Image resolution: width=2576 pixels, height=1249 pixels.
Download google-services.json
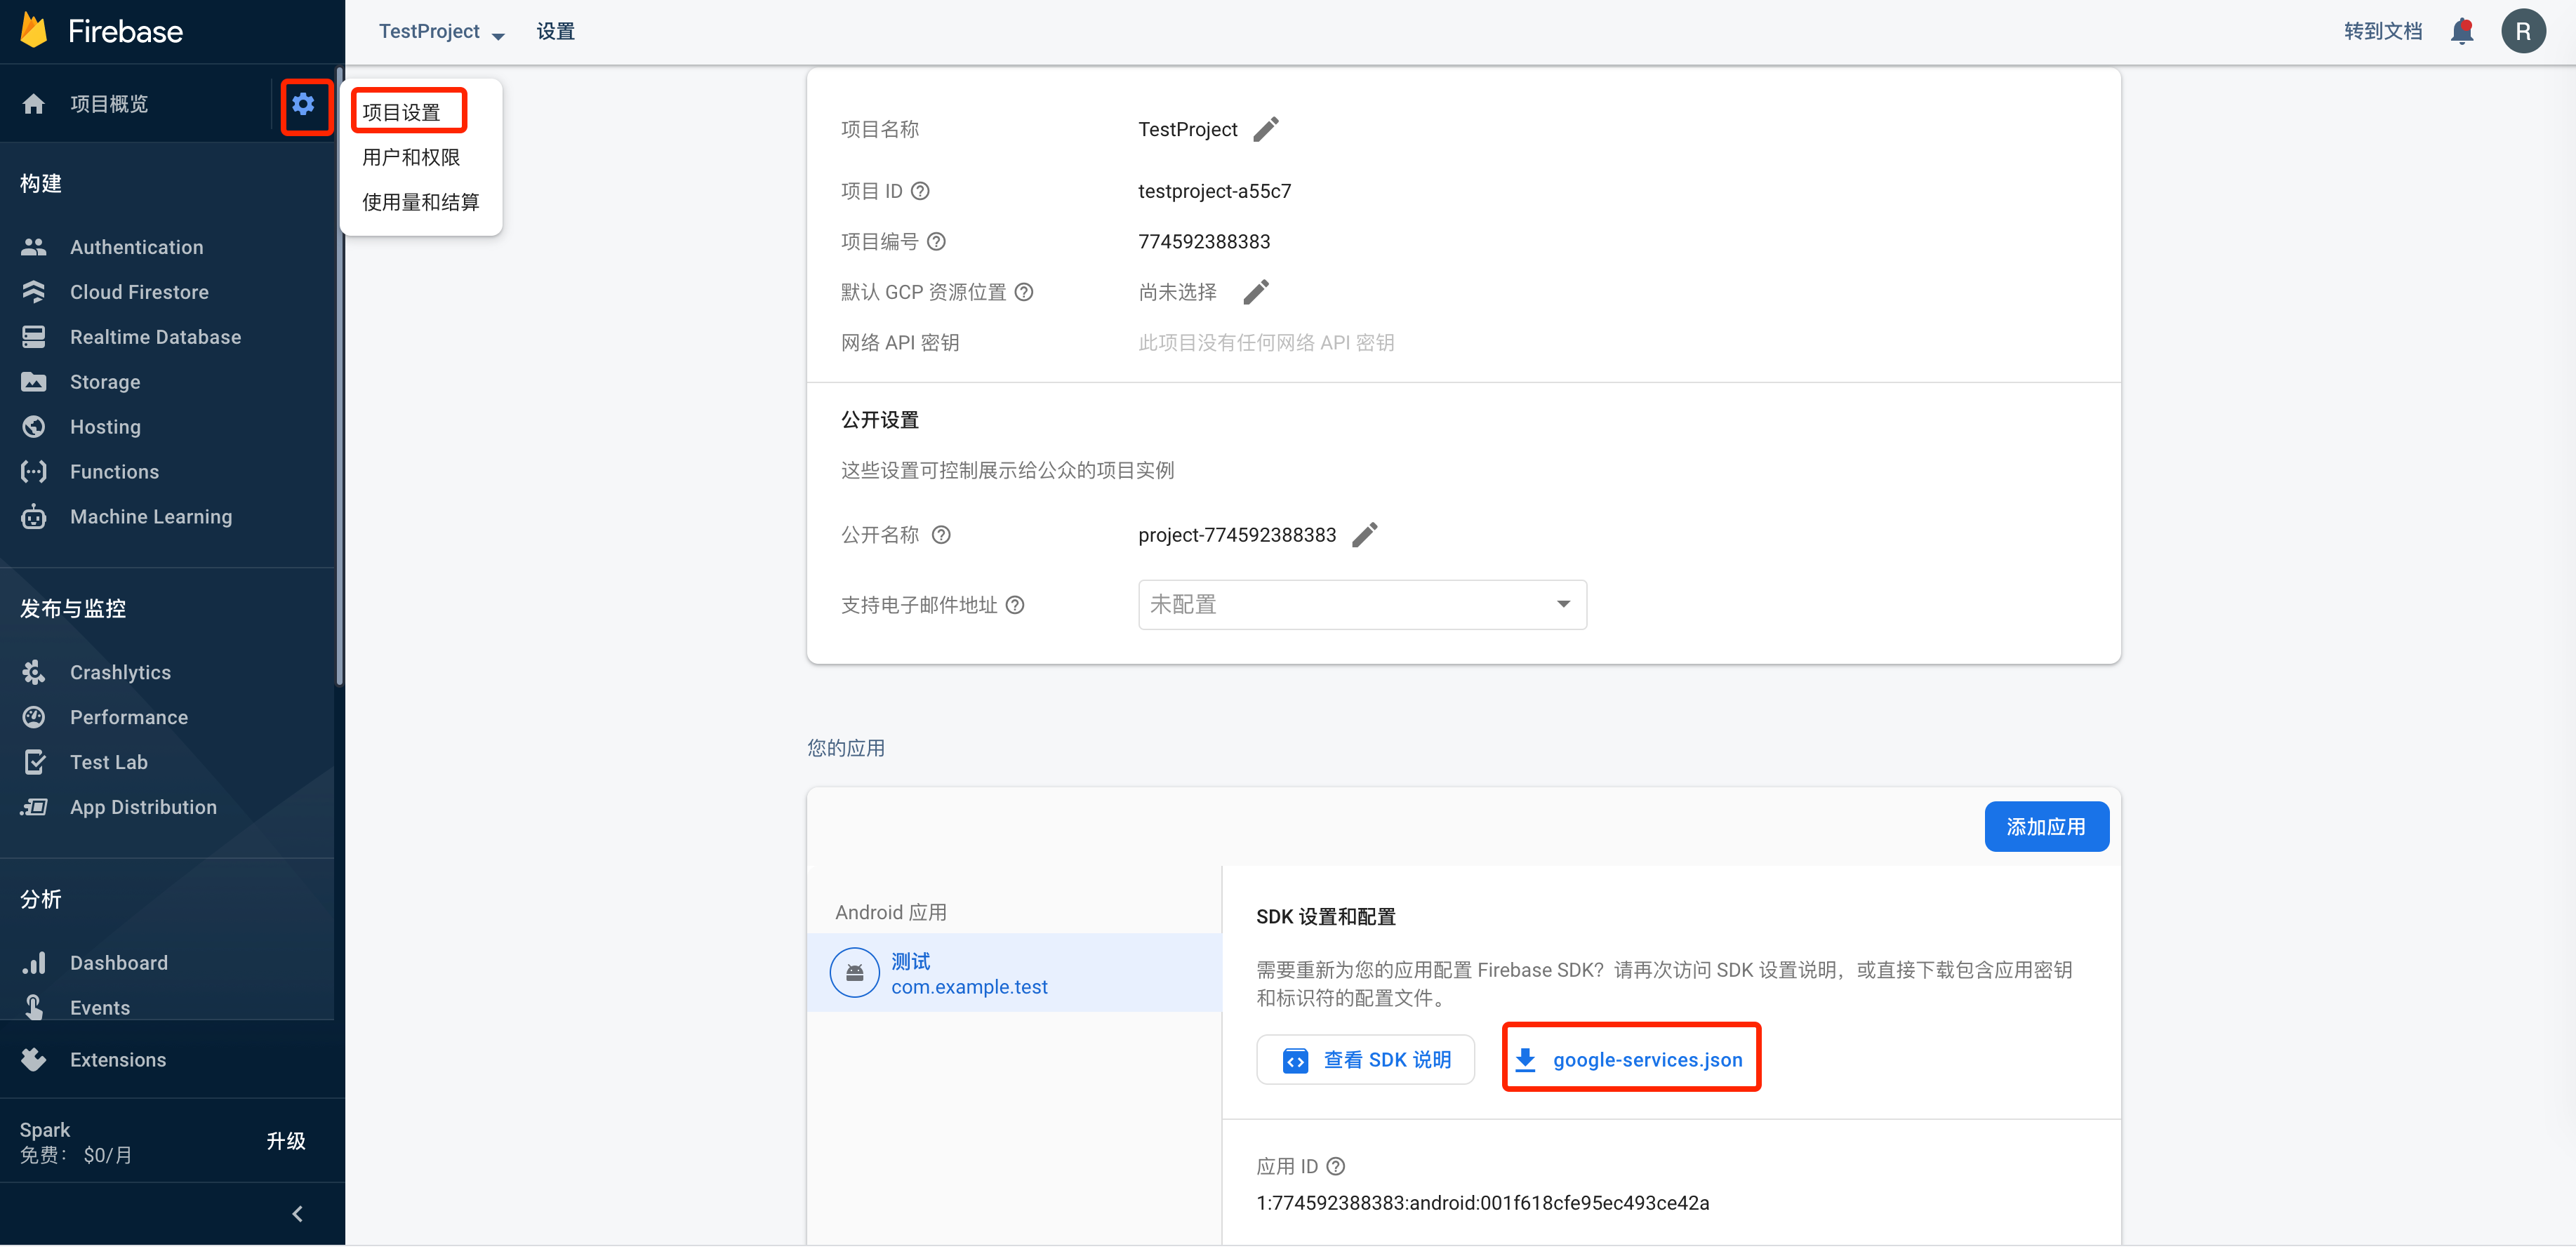pos(1630,1060)
